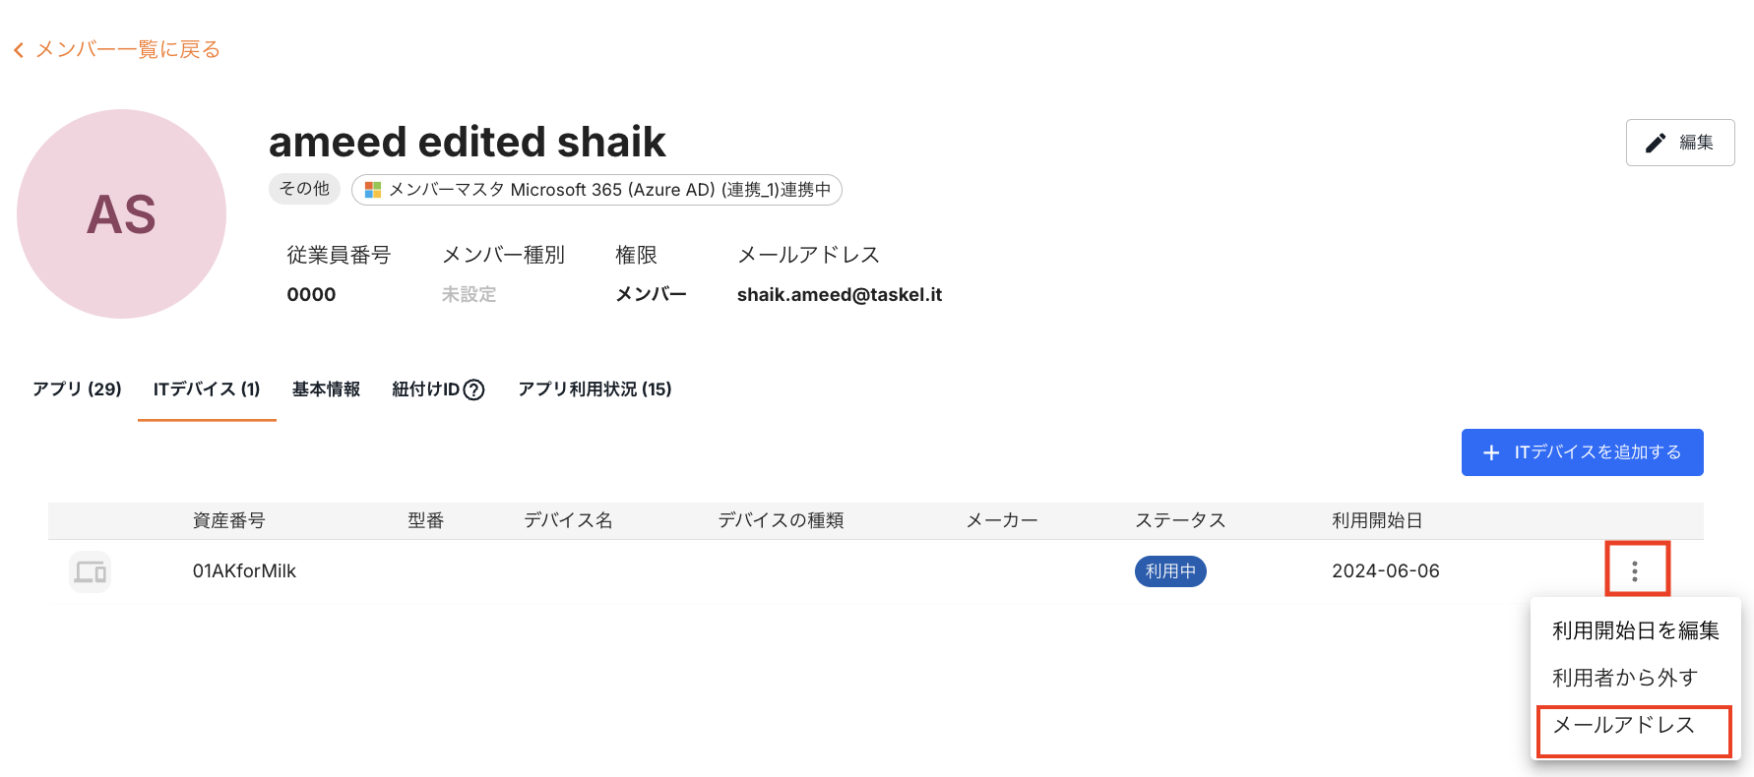Viewport: 1754px width, 777px height.
Task: Click the メンバーマスタ Microsoft 365 integration badge
Action: tap(596, 190)
